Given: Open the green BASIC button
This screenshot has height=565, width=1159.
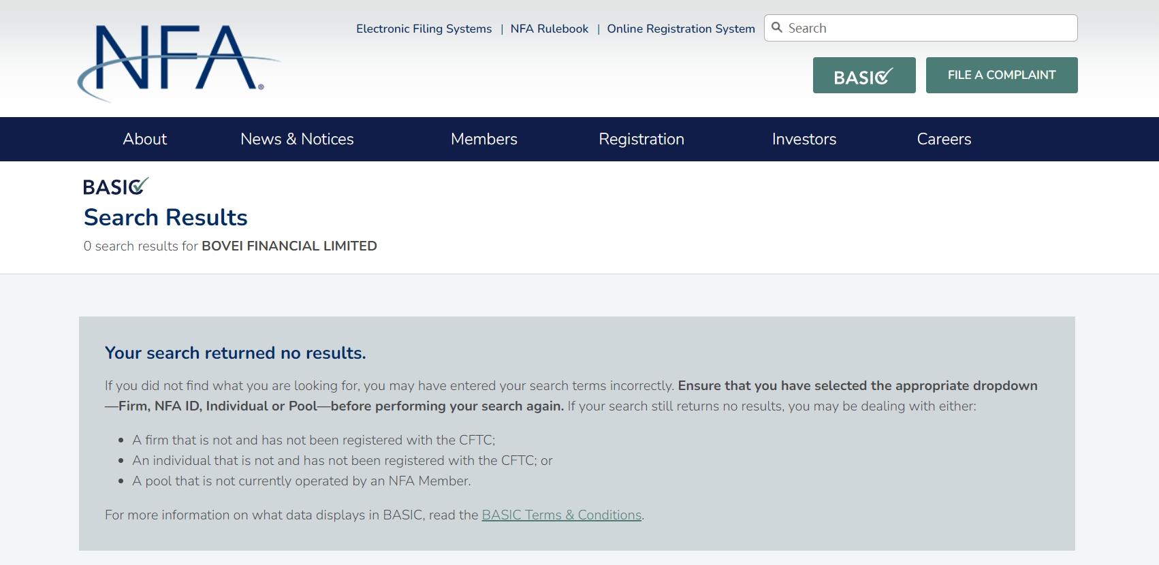Looking at the screenshot, I should pyautogui.click(x=864, y=75).
